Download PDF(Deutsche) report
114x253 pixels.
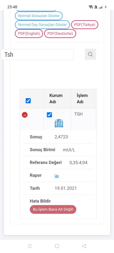60,34
